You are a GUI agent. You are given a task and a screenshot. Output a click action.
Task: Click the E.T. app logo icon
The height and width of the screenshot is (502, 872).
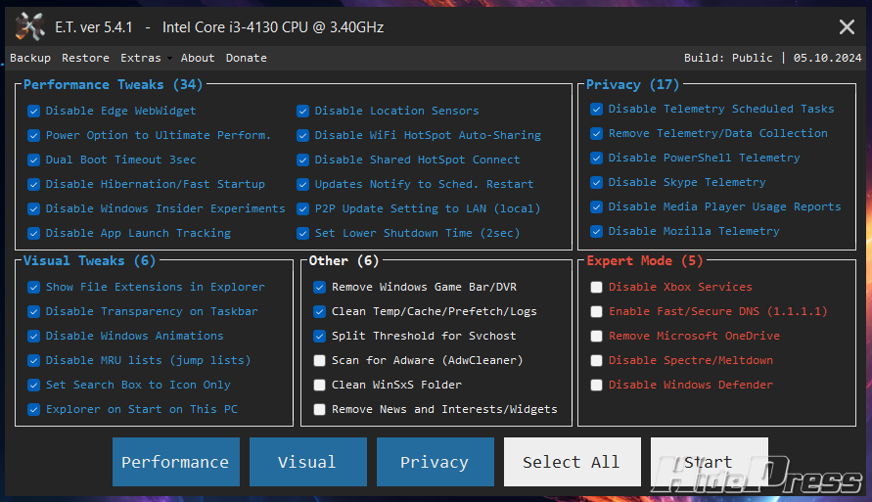(x=30, y=26)
